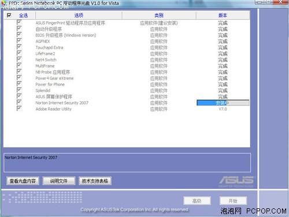Screen dimensions: 289x217
Task: Select Power for Phone row text
Action: click(50, 84)
